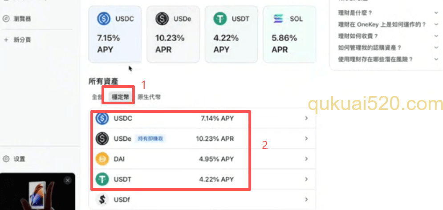Select the 10.23% APR list value
The width and height of the screenshot is (443, 210).
(215, 139)
